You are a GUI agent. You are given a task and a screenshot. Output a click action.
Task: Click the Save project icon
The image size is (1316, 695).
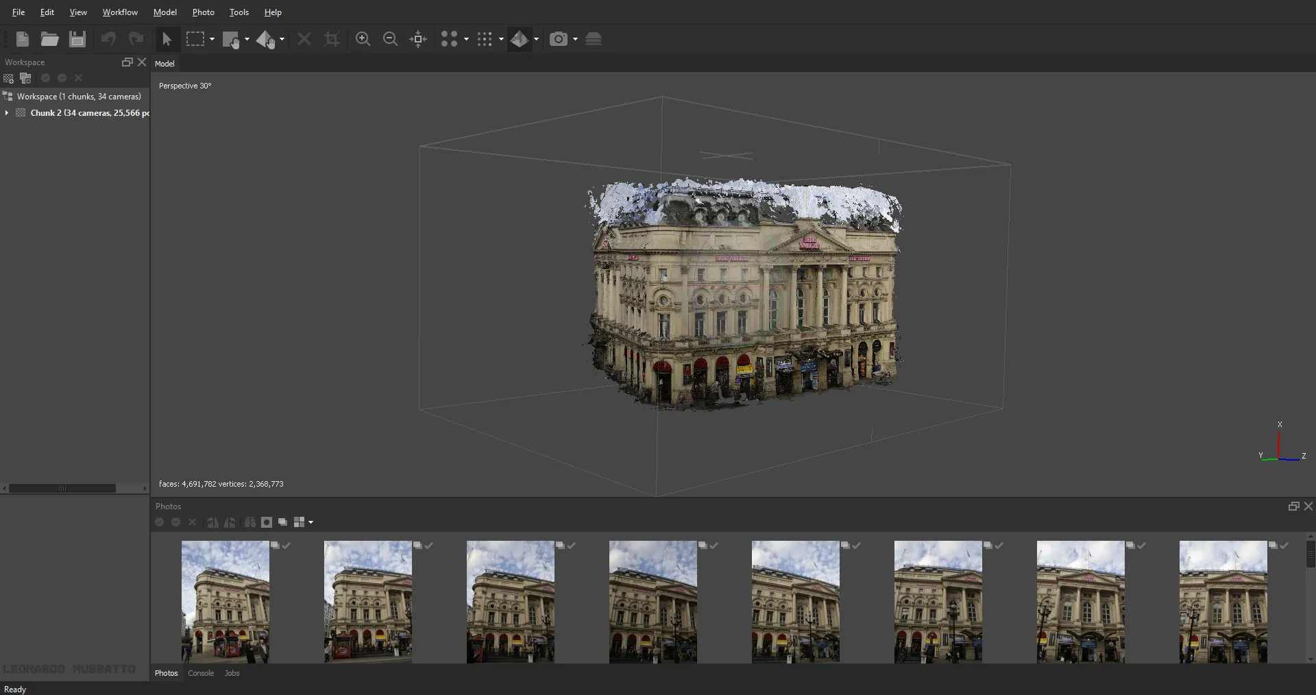[77, 39]
